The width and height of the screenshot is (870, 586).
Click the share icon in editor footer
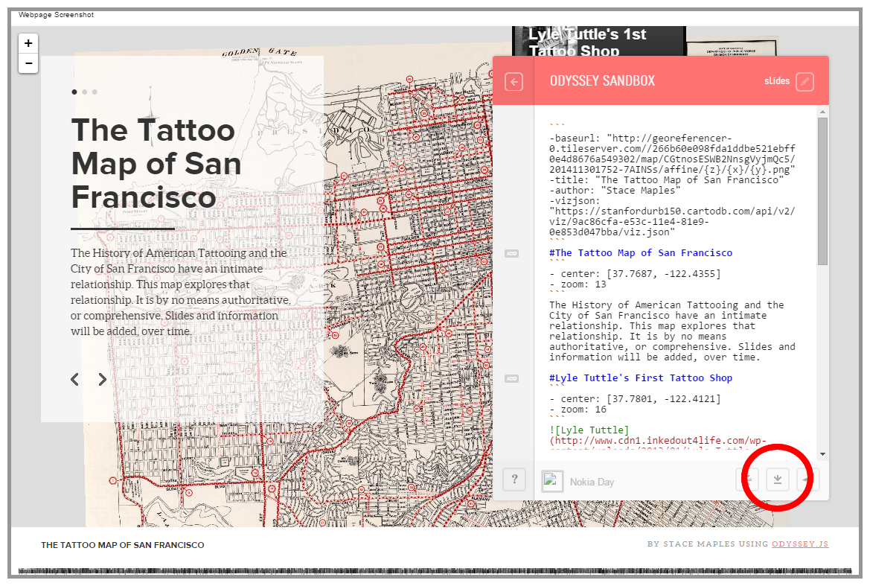click(x=807, y=479)
